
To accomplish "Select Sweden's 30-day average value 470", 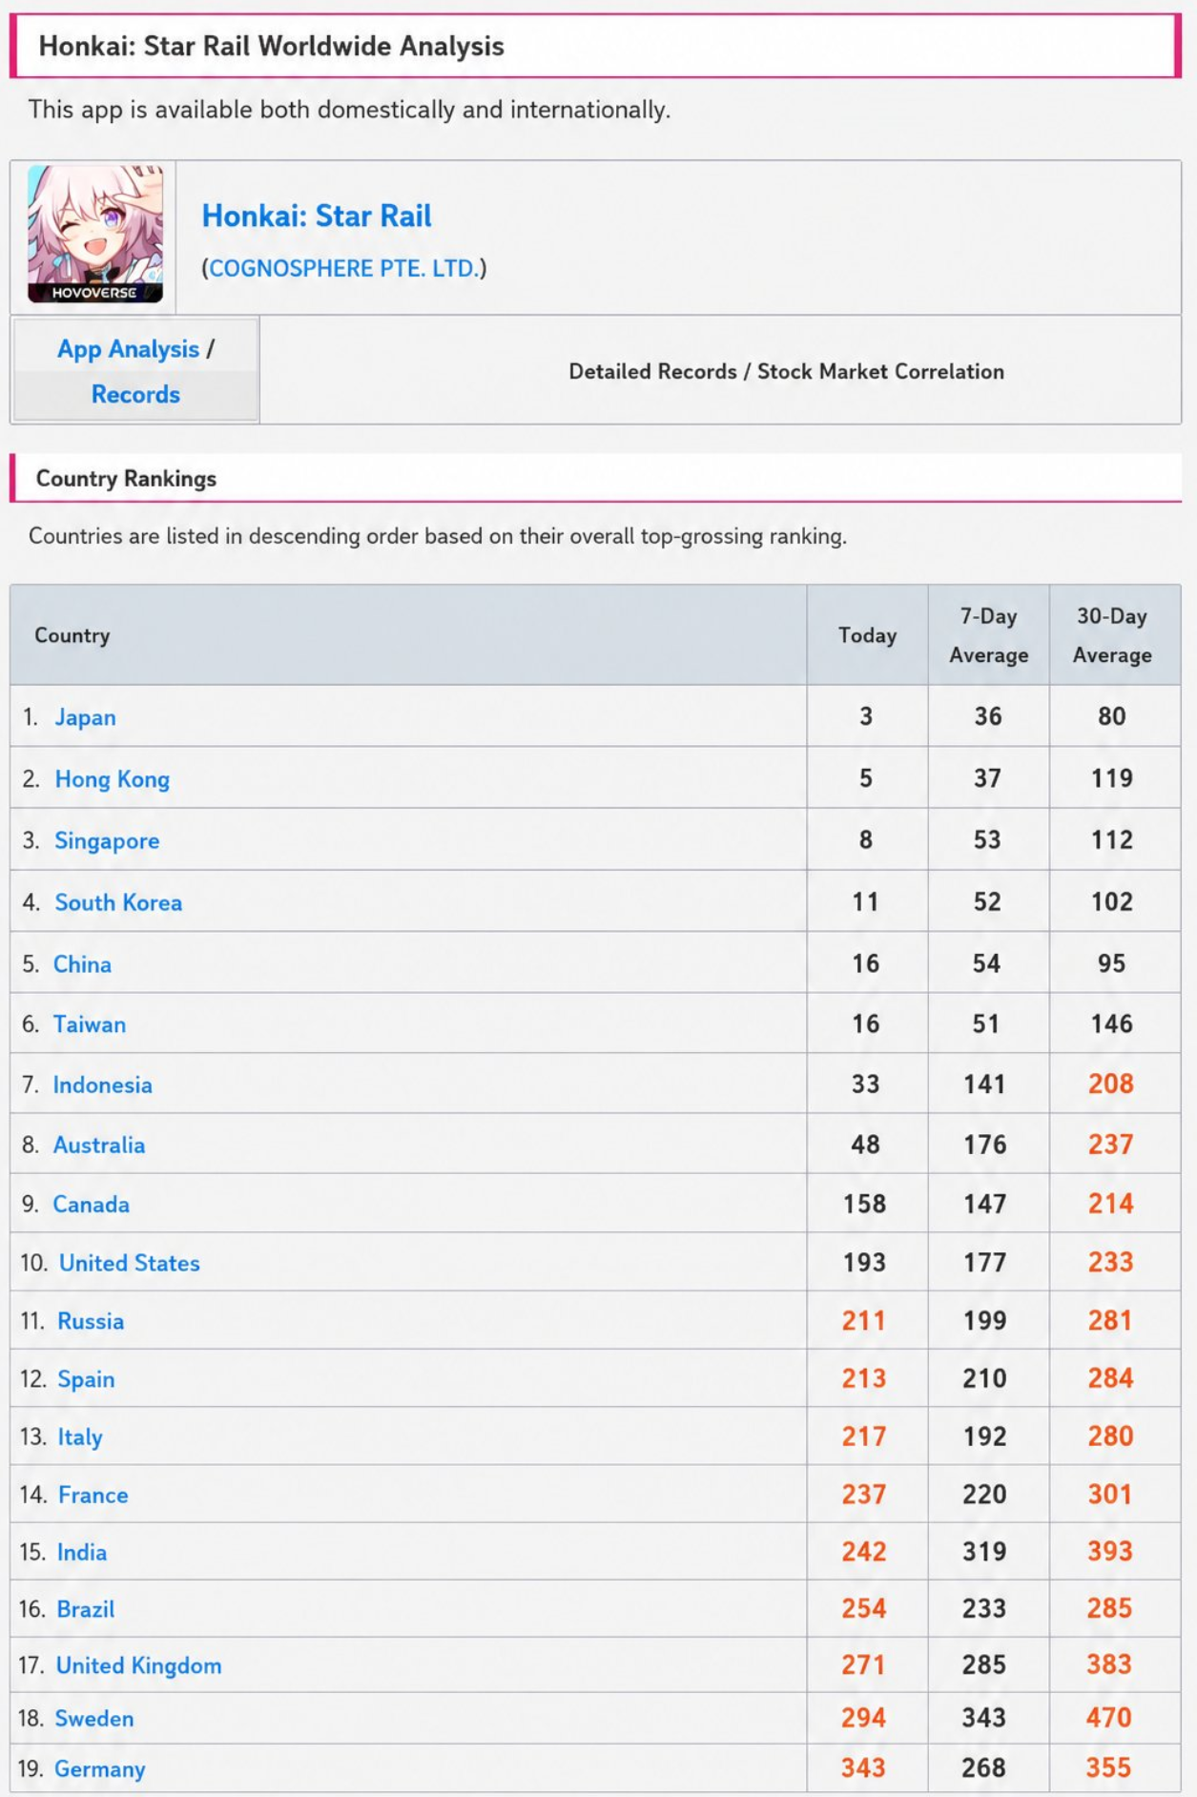I will [1109, 1717].
